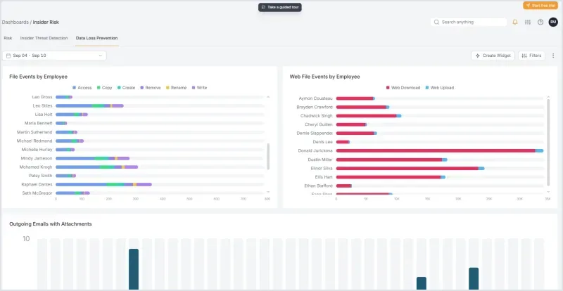Image resolution: width=563 pixels, height=291 pixels.
Task: Click the calendar icon in date picker
Action: [8, 56]
